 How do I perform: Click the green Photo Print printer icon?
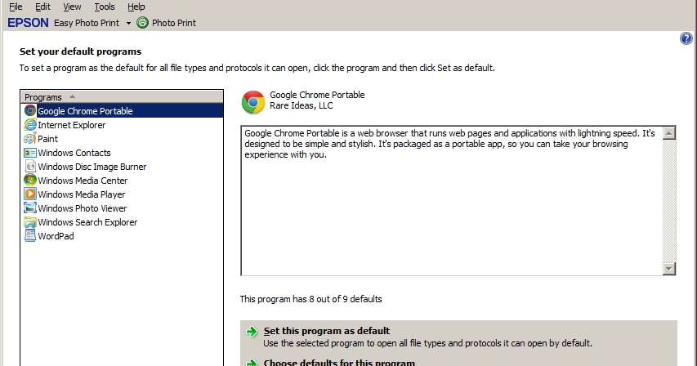(142, 23)
